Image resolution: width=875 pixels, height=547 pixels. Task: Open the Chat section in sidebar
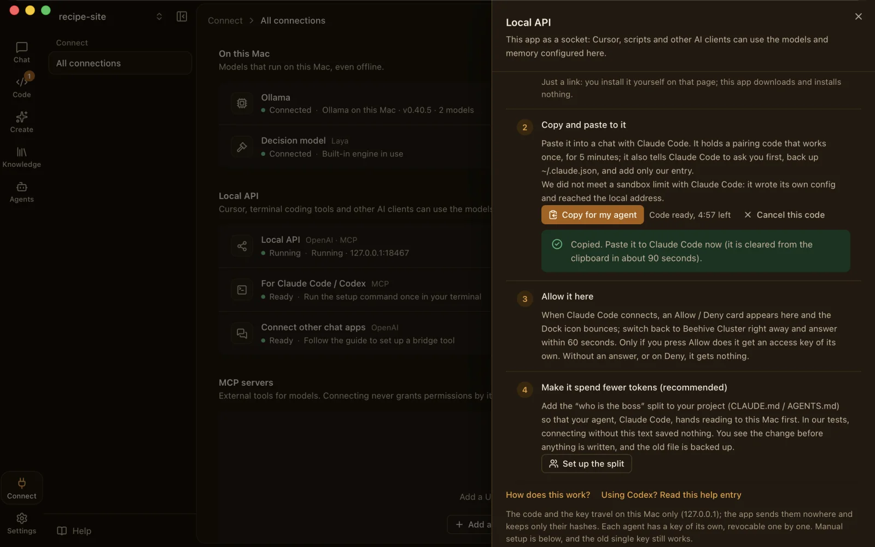tap(21, 53)
